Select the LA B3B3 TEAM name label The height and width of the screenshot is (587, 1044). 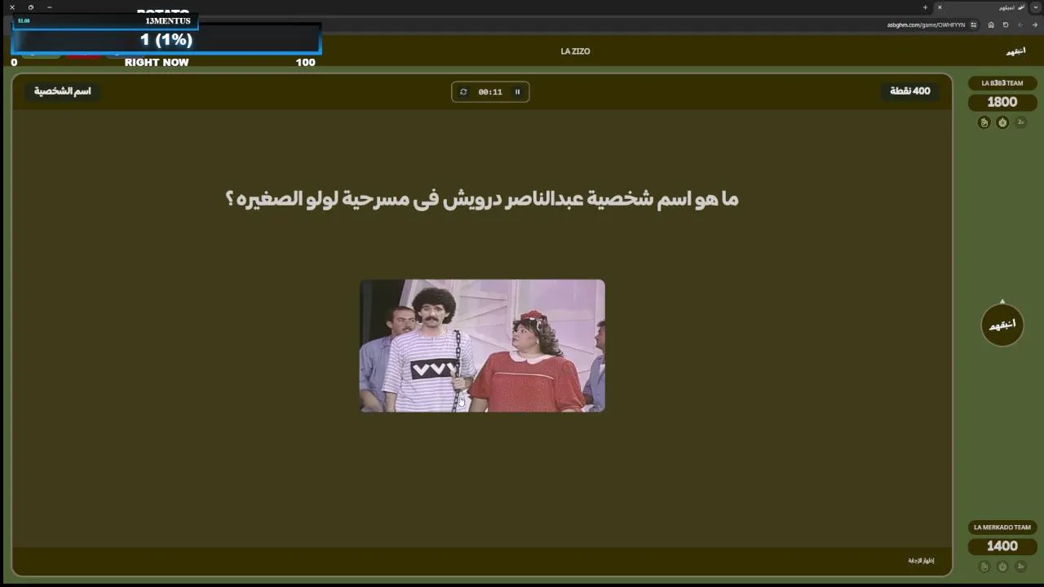point(1002,83)
